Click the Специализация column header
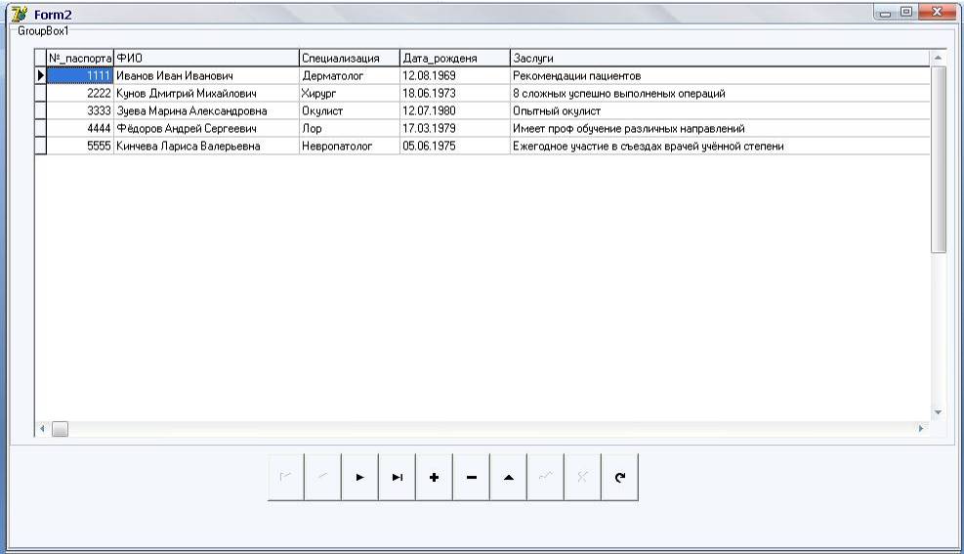The height and width of the screenshot is (554, 964). click(x=350, y=58)
